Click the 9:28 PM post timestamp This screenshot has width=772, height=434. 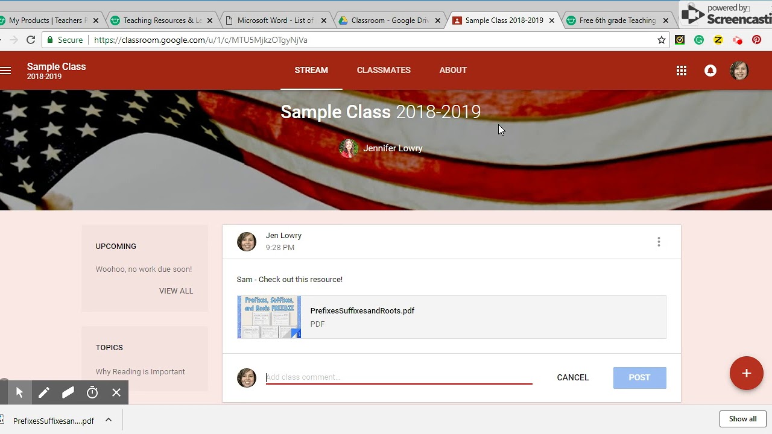280,248
